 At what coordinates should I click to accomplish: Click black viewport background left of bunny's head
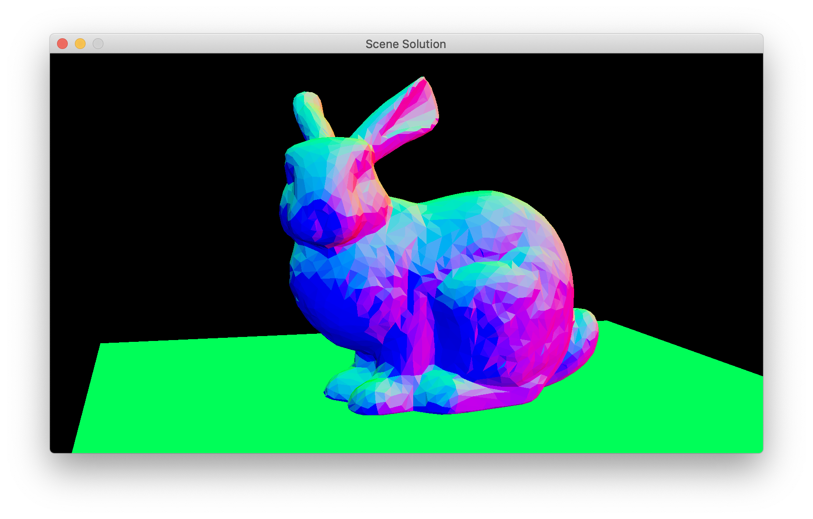pos(178,178)
